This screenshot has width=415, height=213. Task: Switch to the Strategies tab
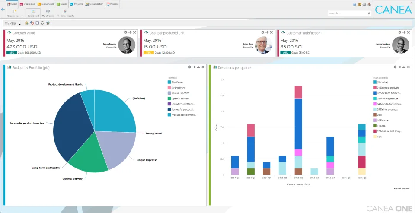pyautogui.click(x=27, y=4)
